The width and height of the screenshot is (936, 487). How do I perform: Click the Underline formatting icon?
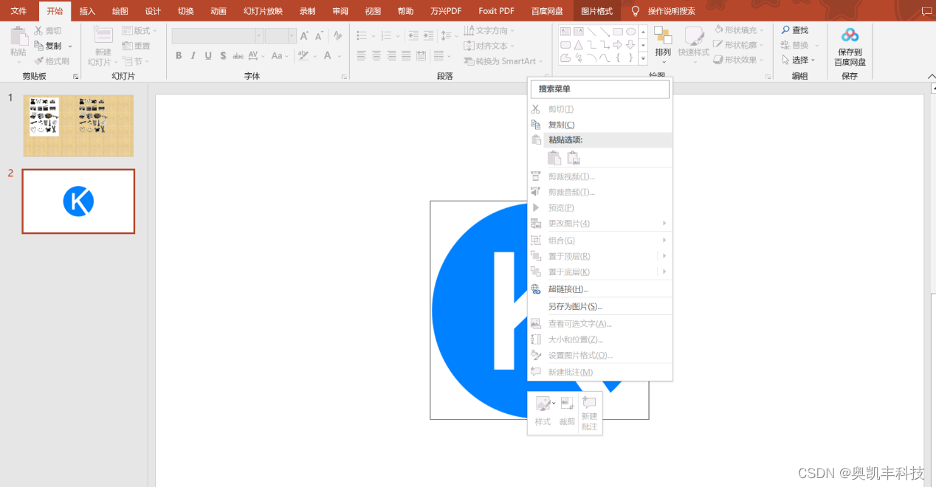208,56
